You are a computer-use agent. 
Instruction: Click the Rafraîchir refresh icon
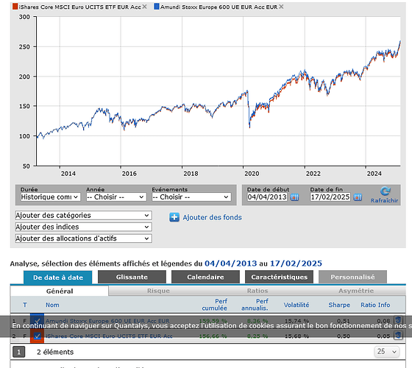[x=386, y=191]
